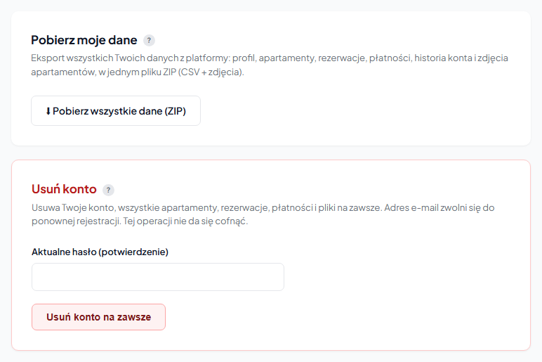The image size is (542, 362).
Task: Click the Usuwa Twoje konto warning text
Action: (263, 214)
